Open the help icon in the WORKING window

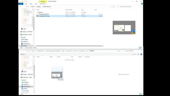[x=141, y=54]
